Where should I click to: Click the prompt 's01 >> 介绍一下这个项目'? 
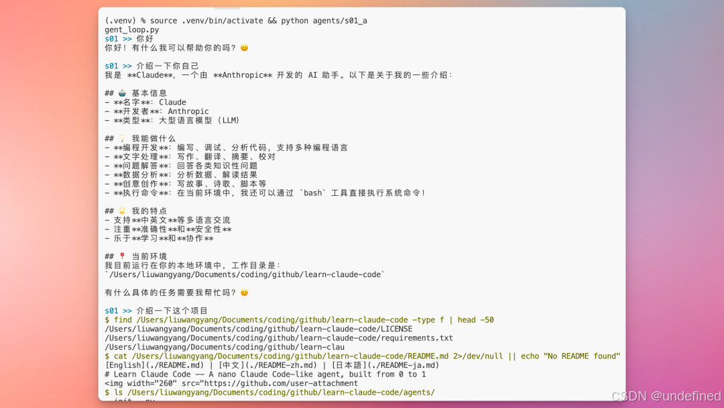click(156, 311)
